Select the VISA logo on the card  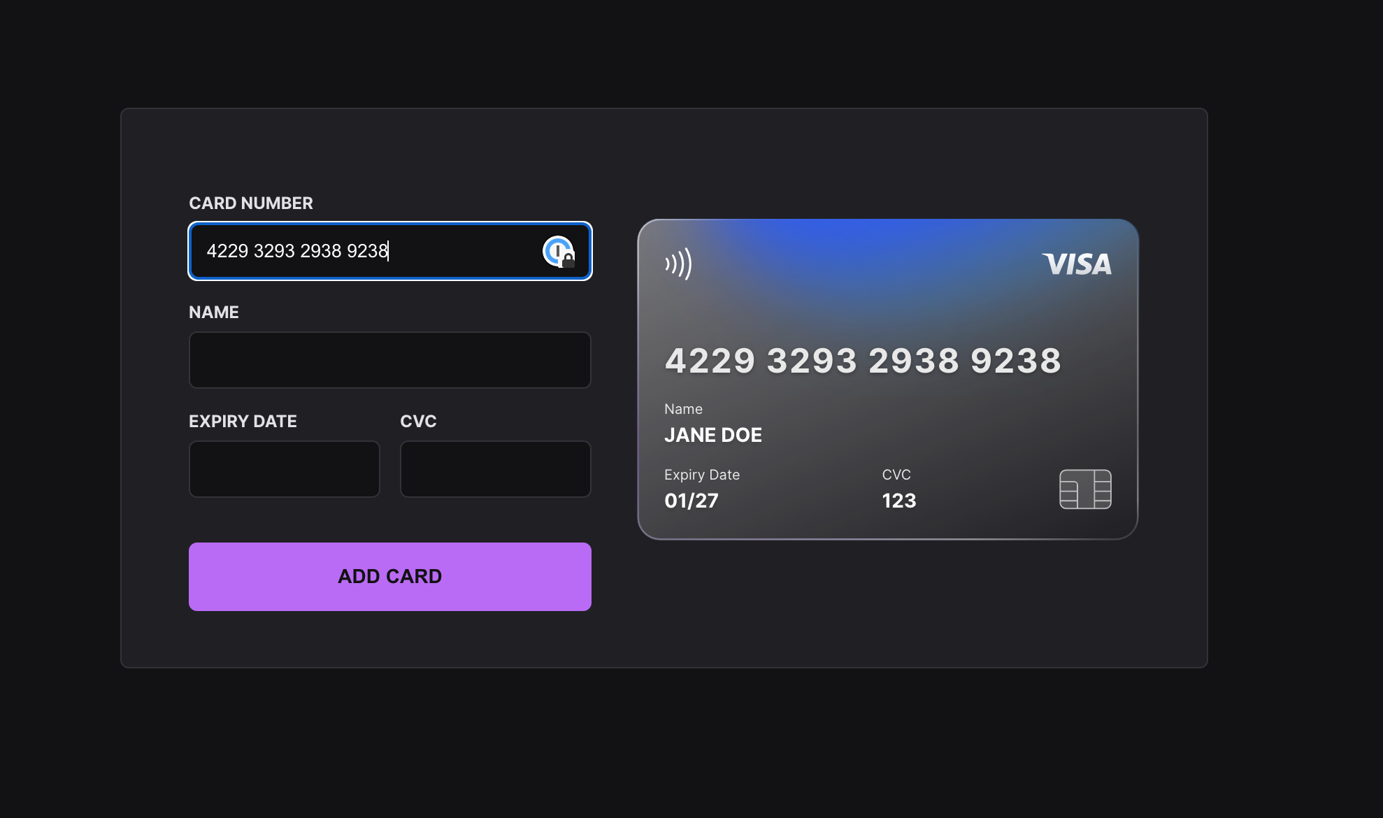1076,264
